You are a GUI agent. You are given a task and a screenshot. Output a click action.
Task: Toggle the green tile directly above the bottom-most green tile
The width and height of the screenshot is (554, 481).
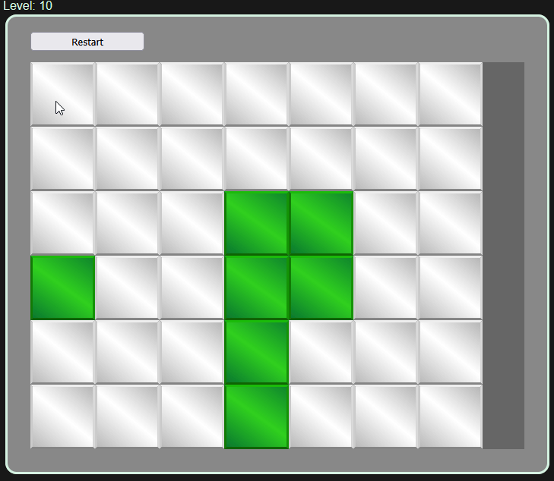[257, 352]
